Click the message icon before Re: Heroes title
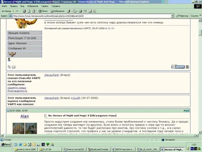The image size is (202, 152). tap(45, 116)
